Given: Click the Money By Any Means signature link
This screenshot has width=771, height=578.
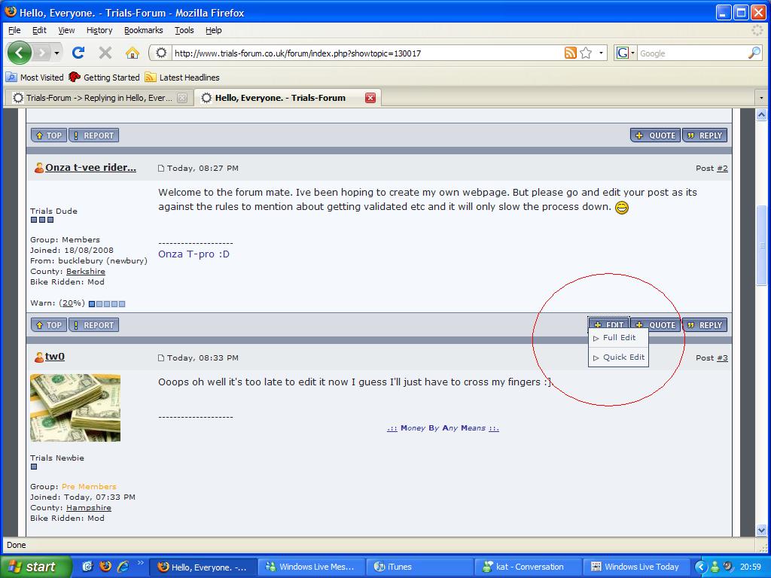Looking at the screenshot, I should [x=443, y=428].
